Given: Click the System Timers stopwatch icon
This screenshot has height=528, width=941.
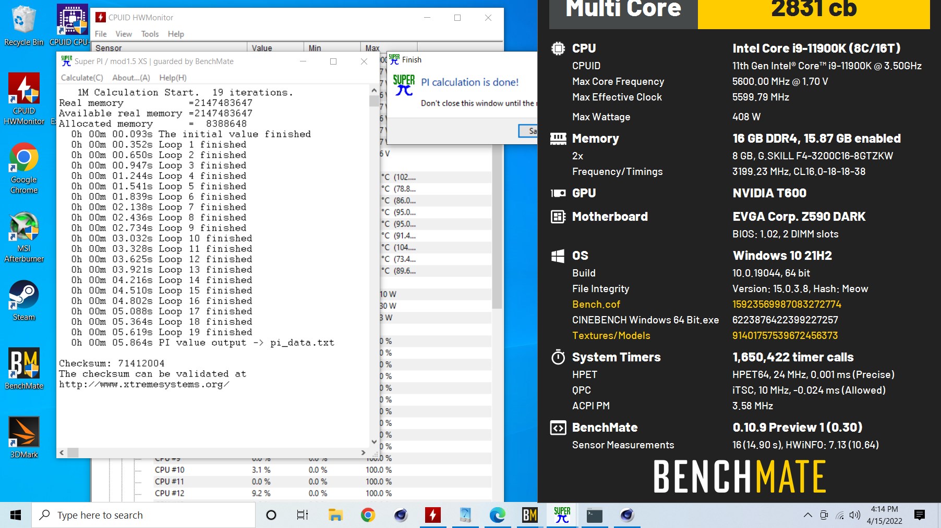Looking at the screenshot, I should point(558,357).
